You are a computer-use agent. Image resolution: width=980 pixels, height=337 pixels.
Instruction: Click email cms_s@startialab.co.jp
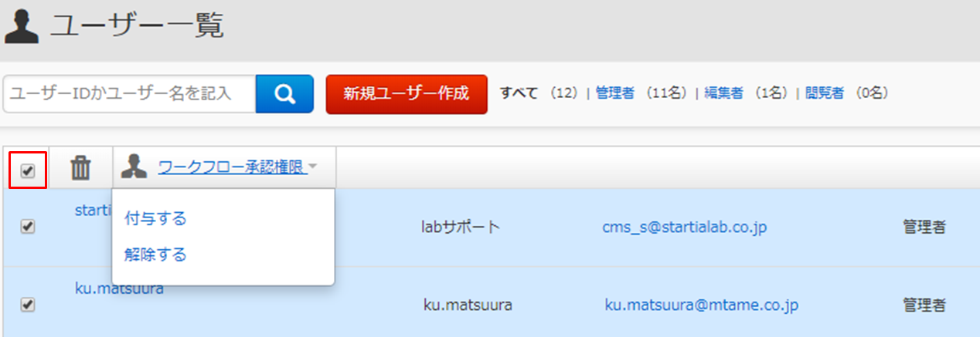684,227
